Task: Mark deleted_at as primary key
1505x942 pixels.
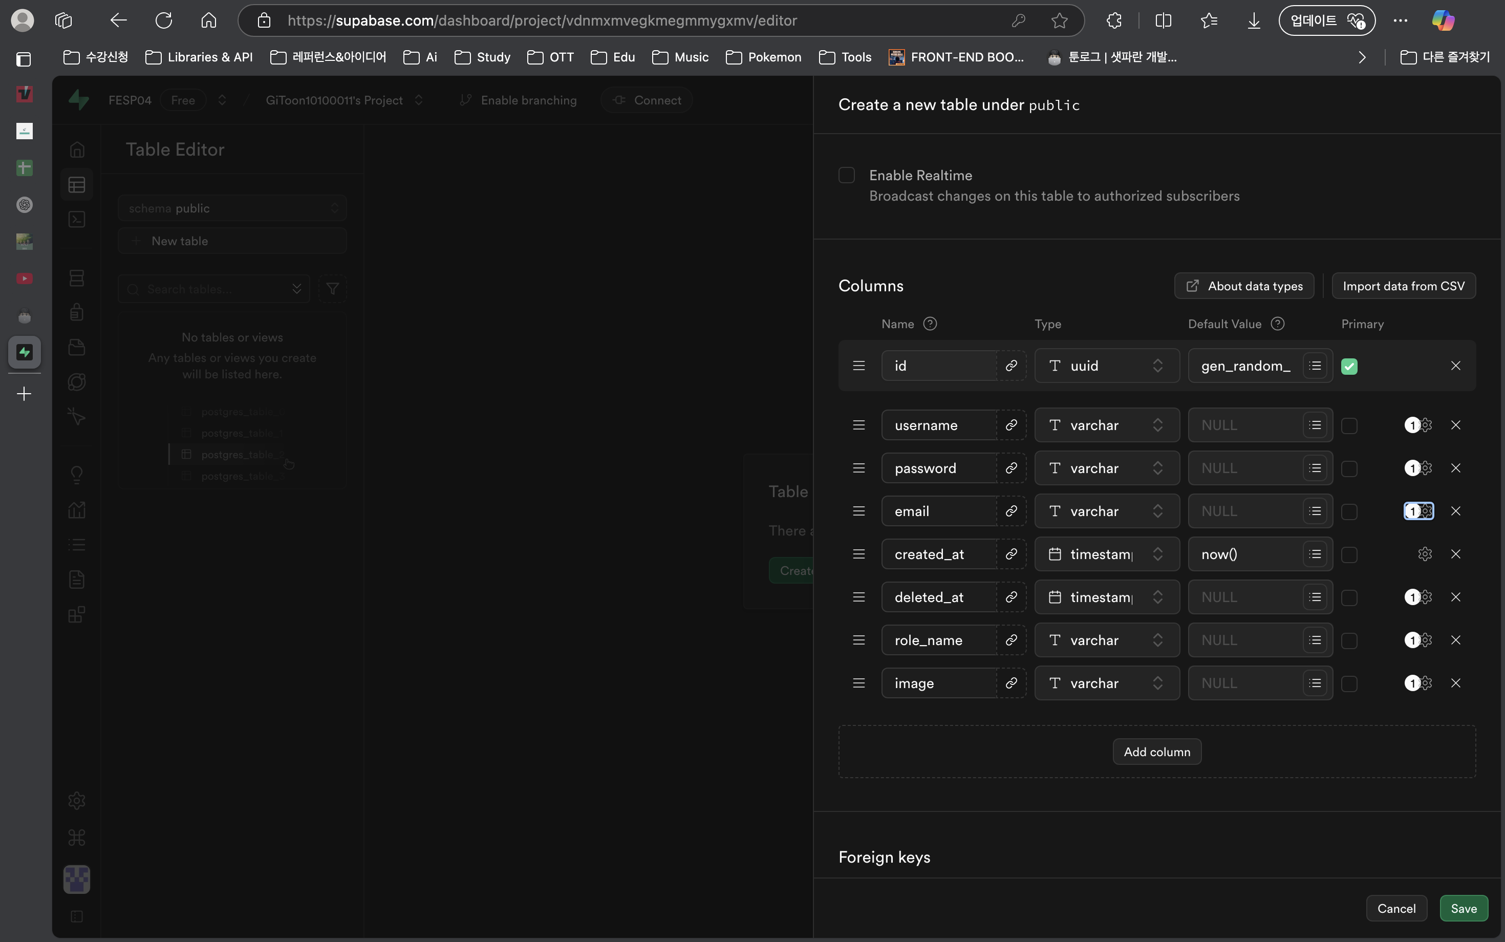Action: pos(1349,597)
